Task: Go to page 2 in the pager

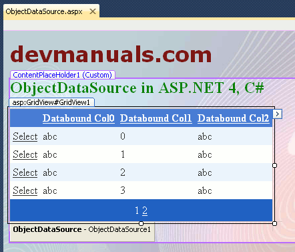Action: [x=145, y=211]
